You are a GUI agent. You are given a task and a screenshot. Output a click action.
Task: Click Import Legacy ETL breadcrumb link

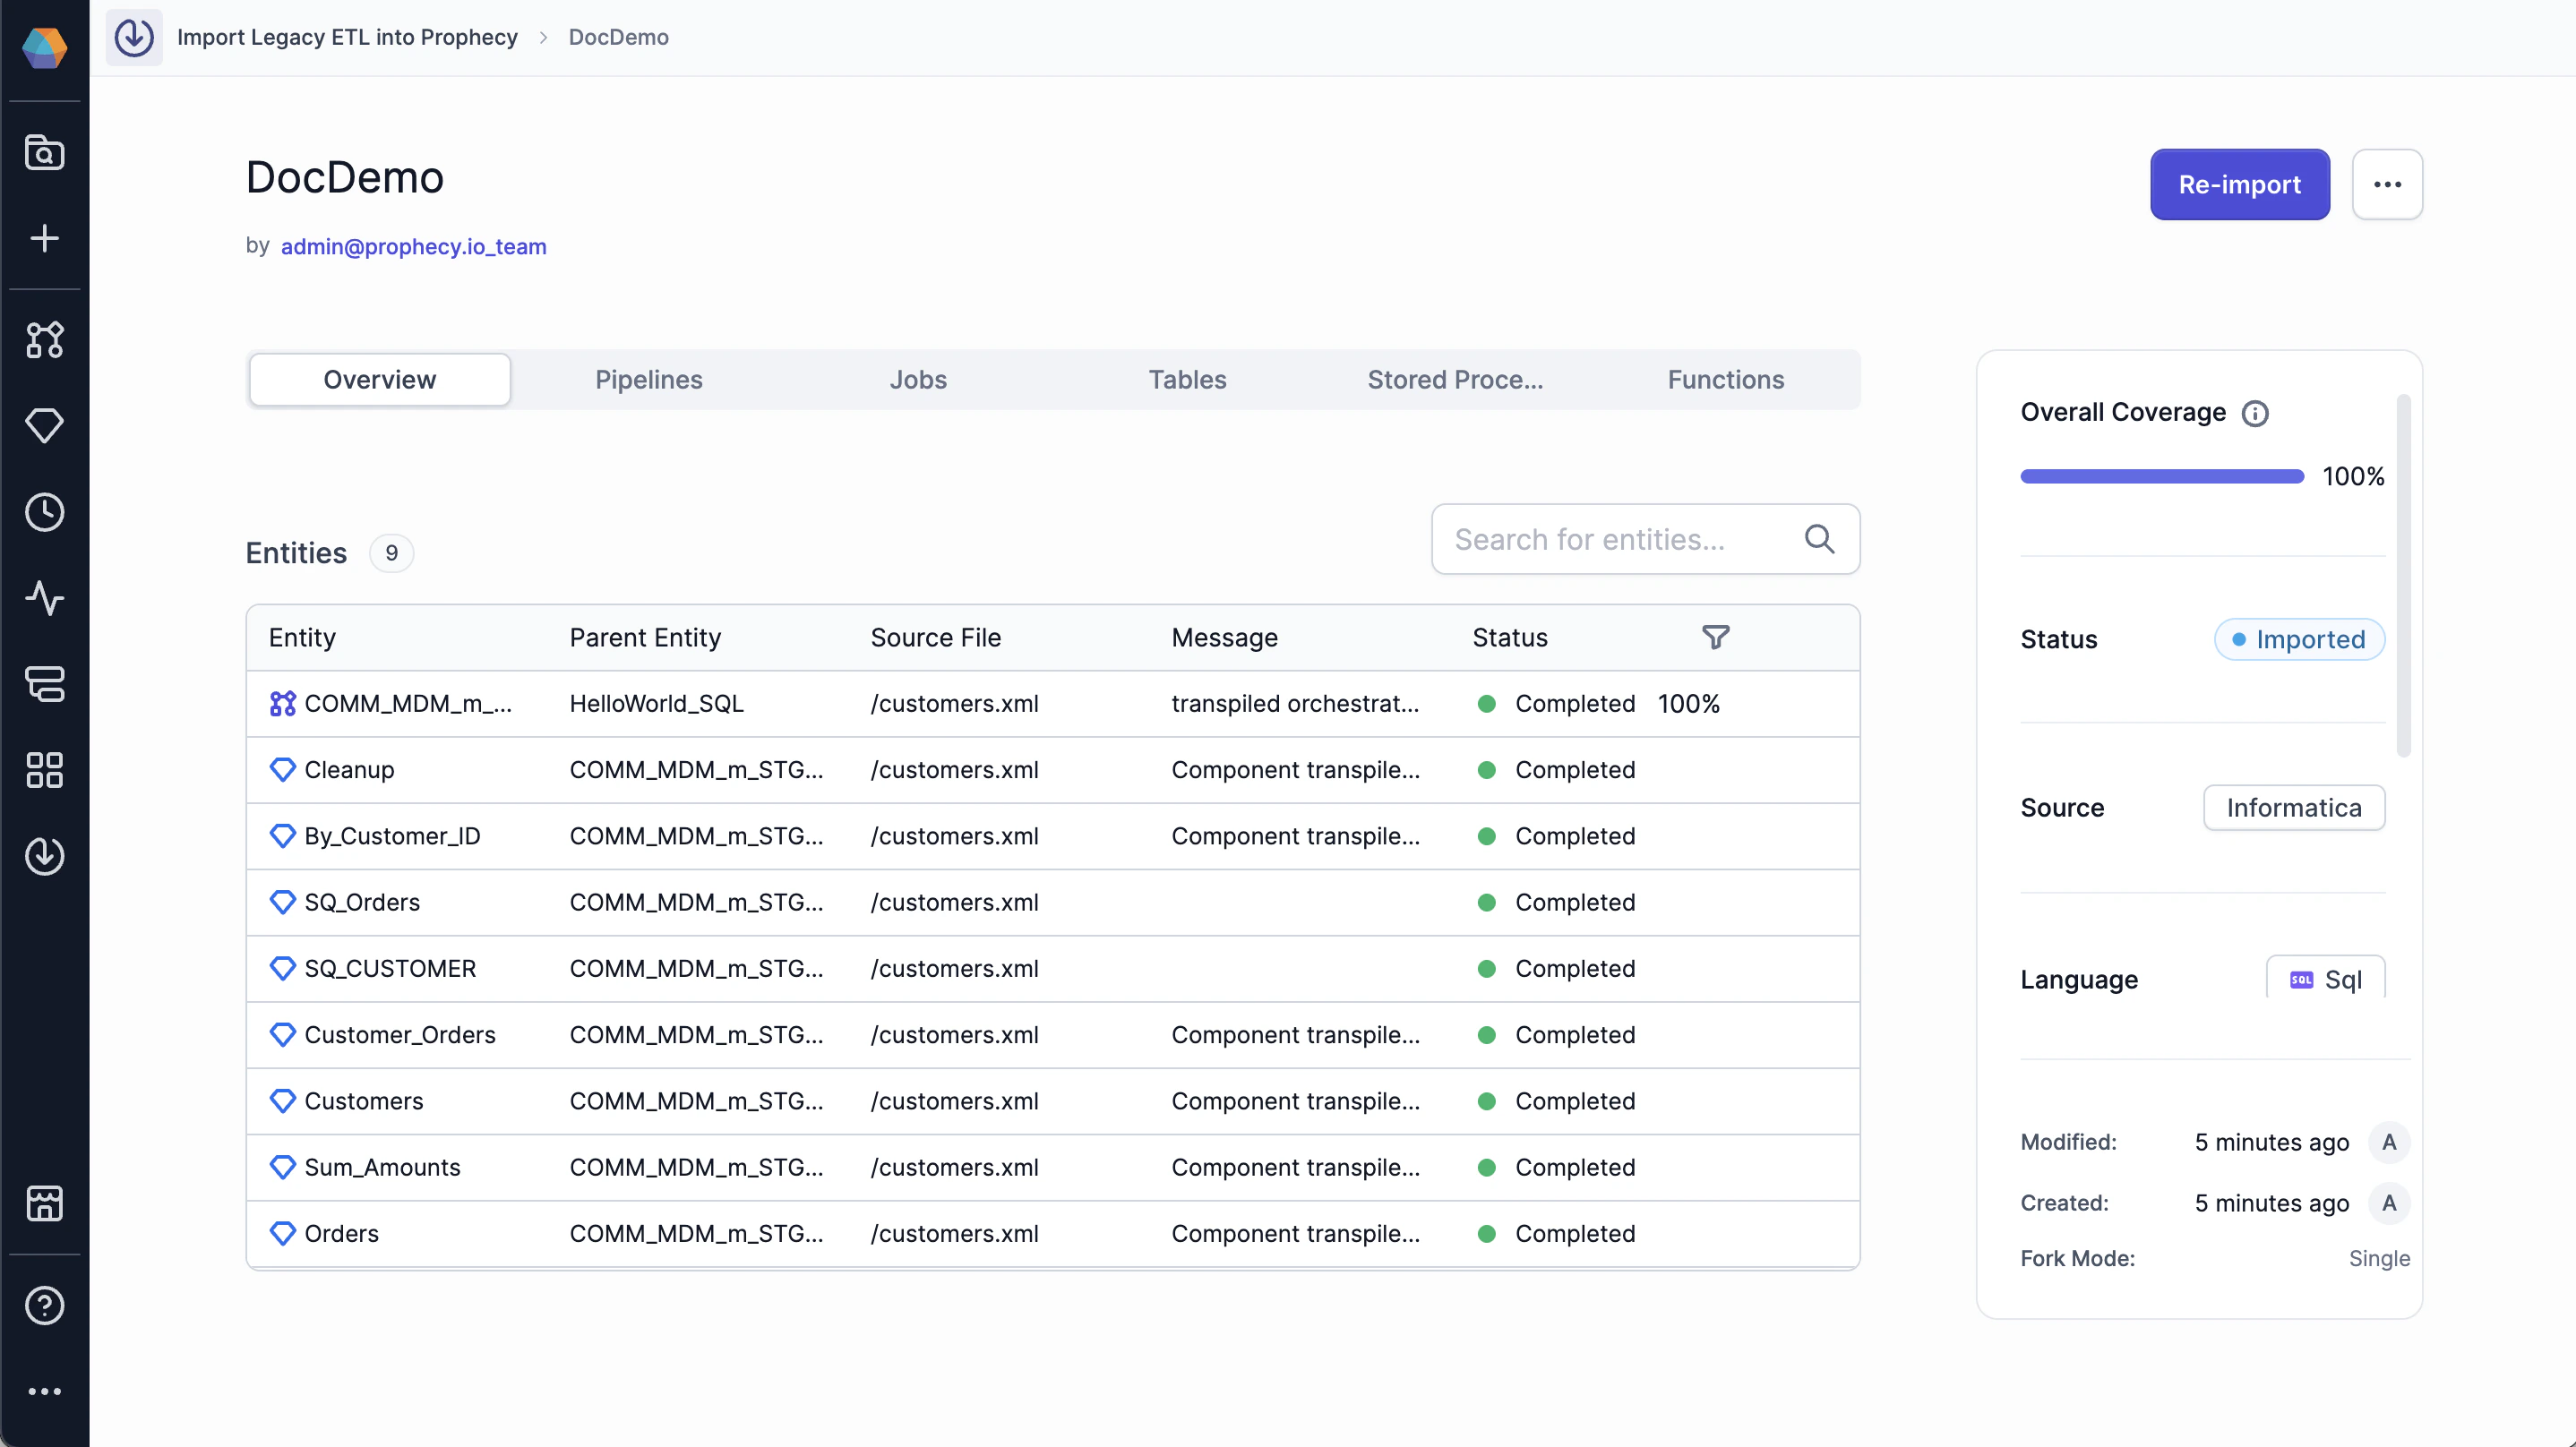[x=347, y=37]
